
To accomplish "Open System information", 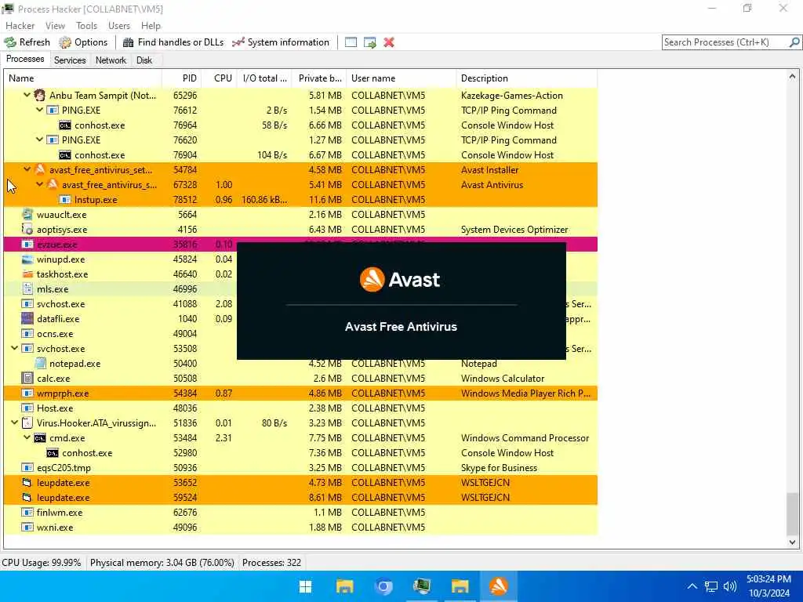I will click(x=280, y=42).
